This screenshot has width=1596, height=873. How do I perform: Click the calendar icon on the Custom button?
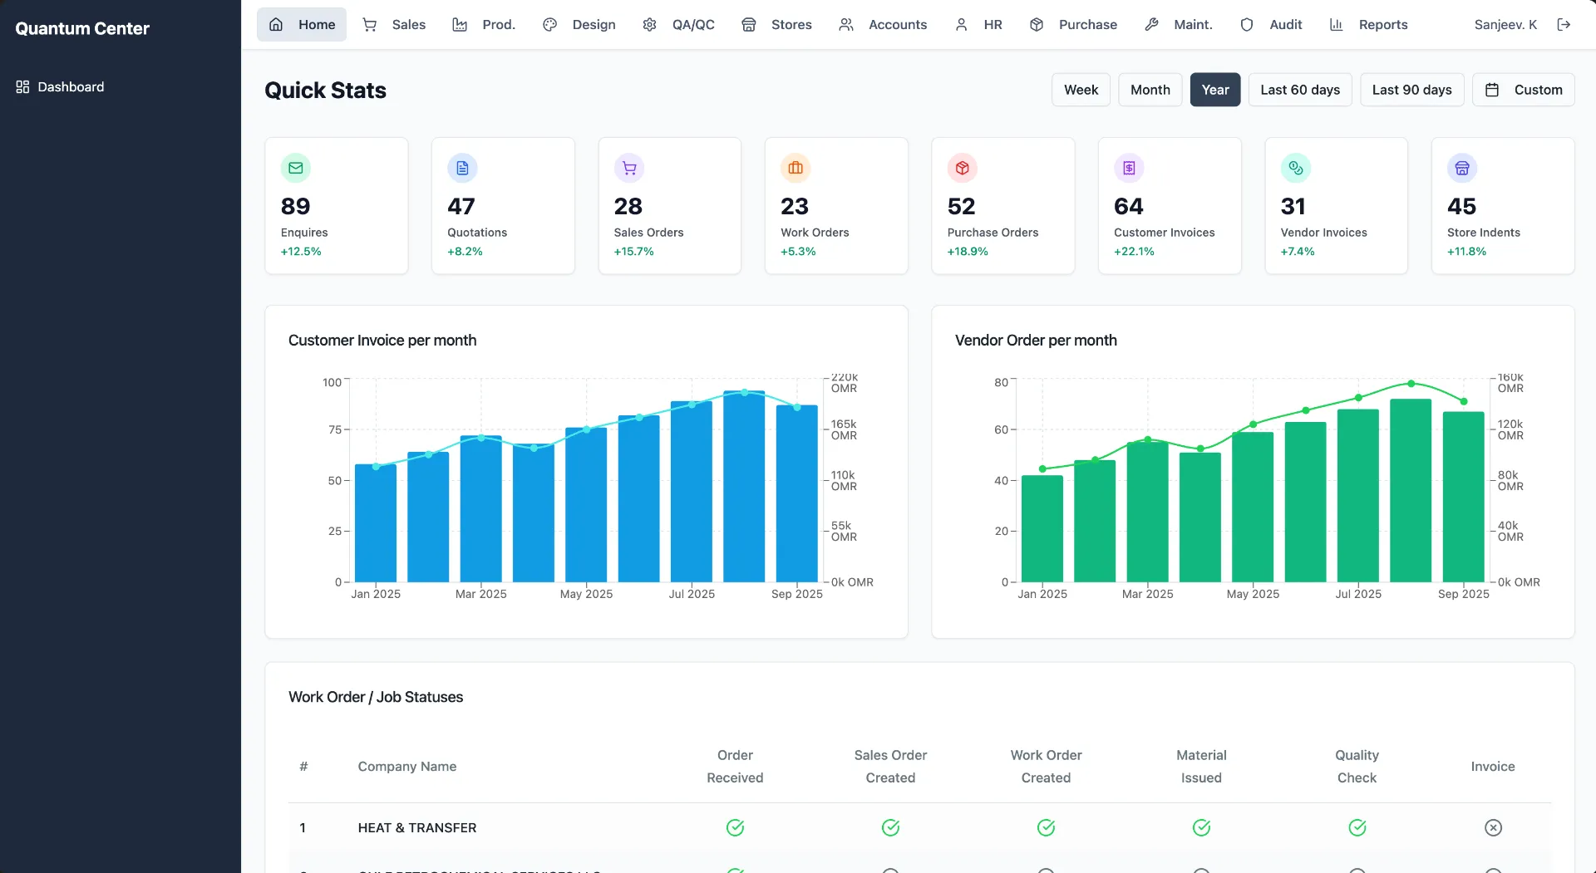point(1492,90)
